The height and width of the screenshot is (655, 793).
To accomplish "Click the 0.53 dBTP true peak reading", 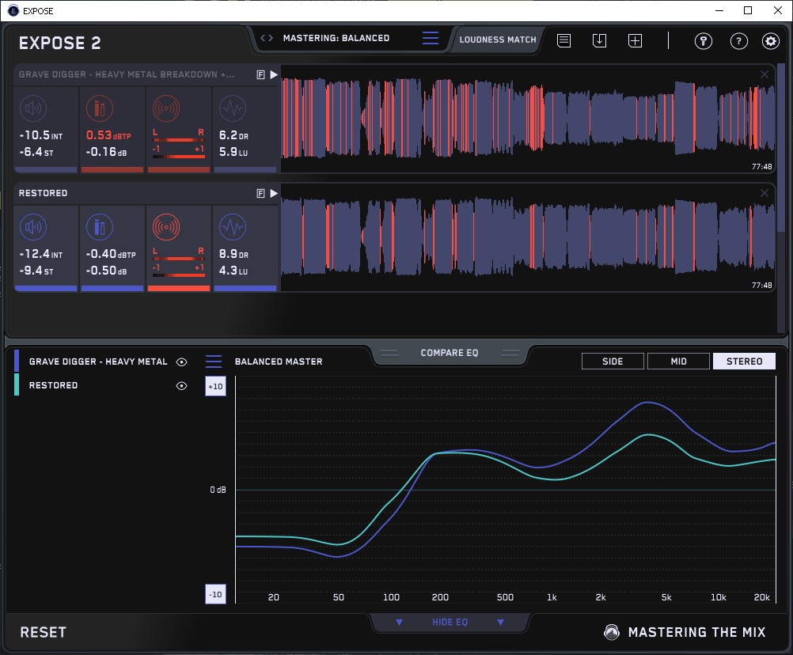I will click(108, 135).
